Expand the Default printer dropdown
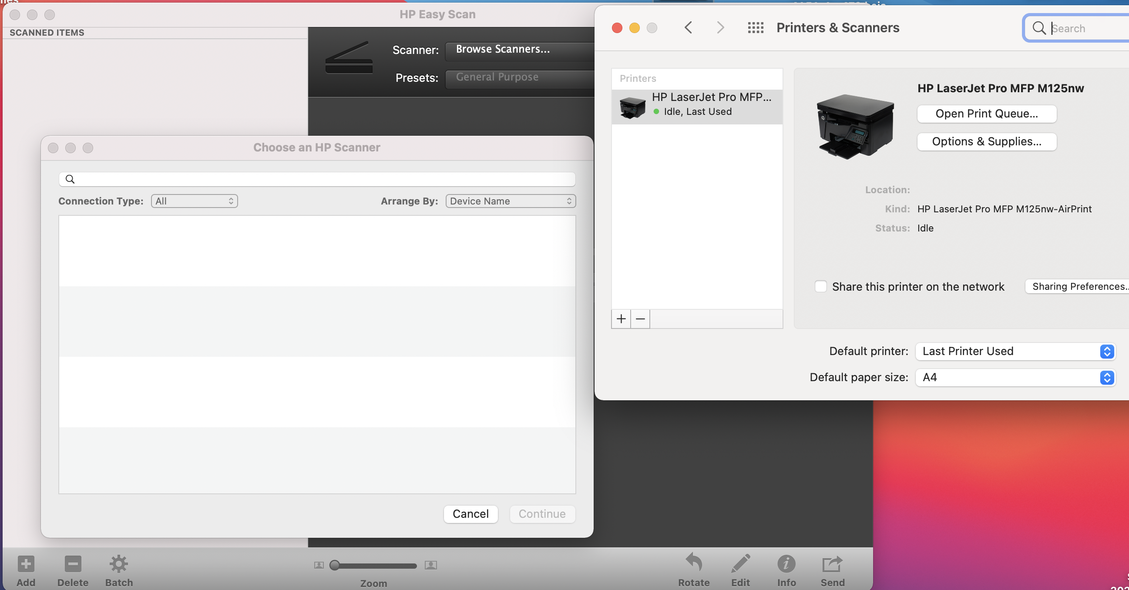Viewport: 1129px width, 590px height. [x=1015, y=351]
